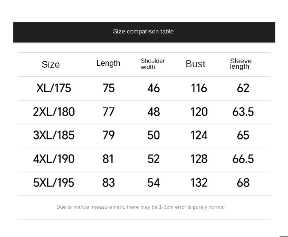Click the Length column header
Screen dimensions: 288x237
[108, 63]
